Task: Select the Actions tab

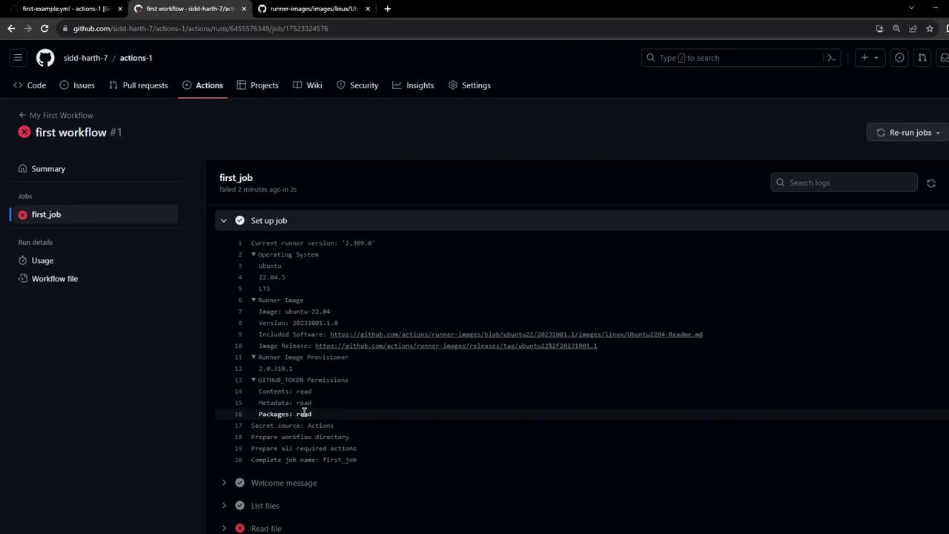Action: pyautogui.click(x=202, y=85)
